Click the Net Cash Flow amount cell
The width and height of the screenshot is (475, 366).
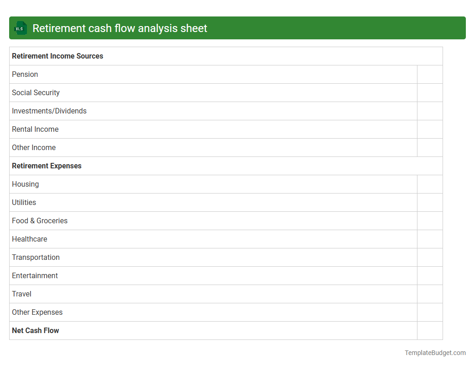430,330
